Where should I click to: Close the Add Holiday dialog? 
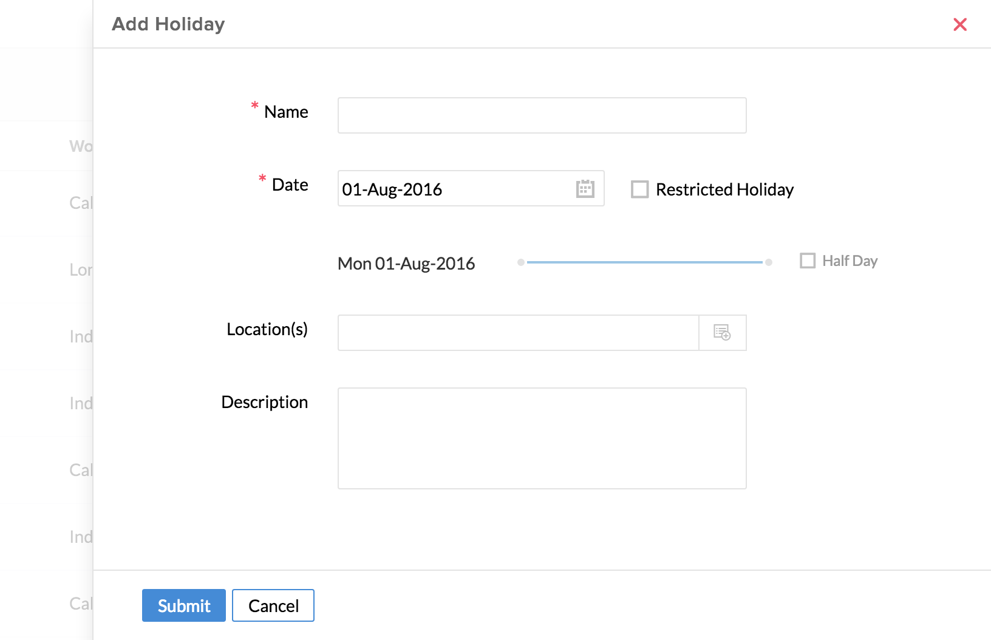click(959, 24)
